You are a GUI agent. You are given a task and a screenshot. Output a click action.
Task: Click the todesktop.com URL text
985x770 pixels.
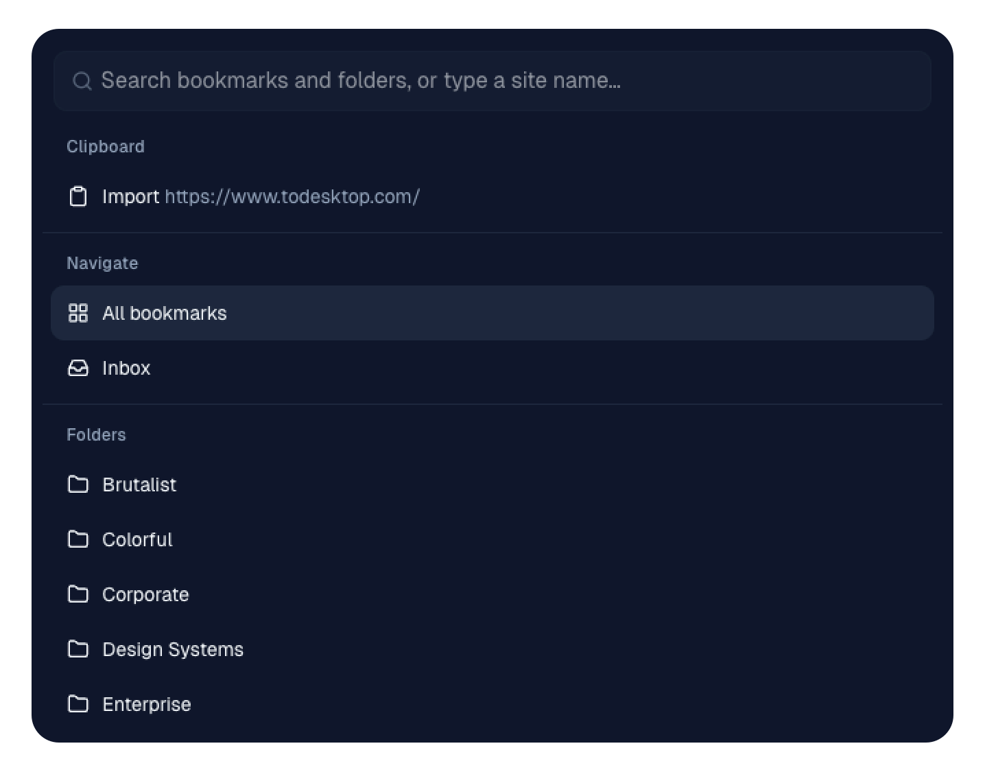[292, 196]
